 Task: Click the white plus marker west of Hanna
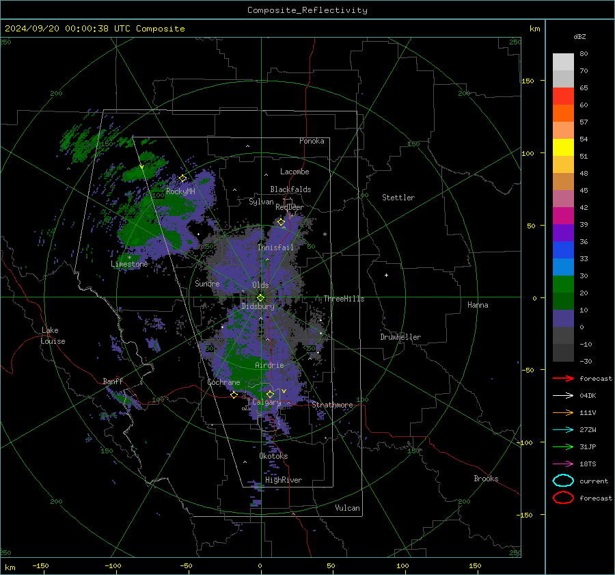[x=386, y=275]
